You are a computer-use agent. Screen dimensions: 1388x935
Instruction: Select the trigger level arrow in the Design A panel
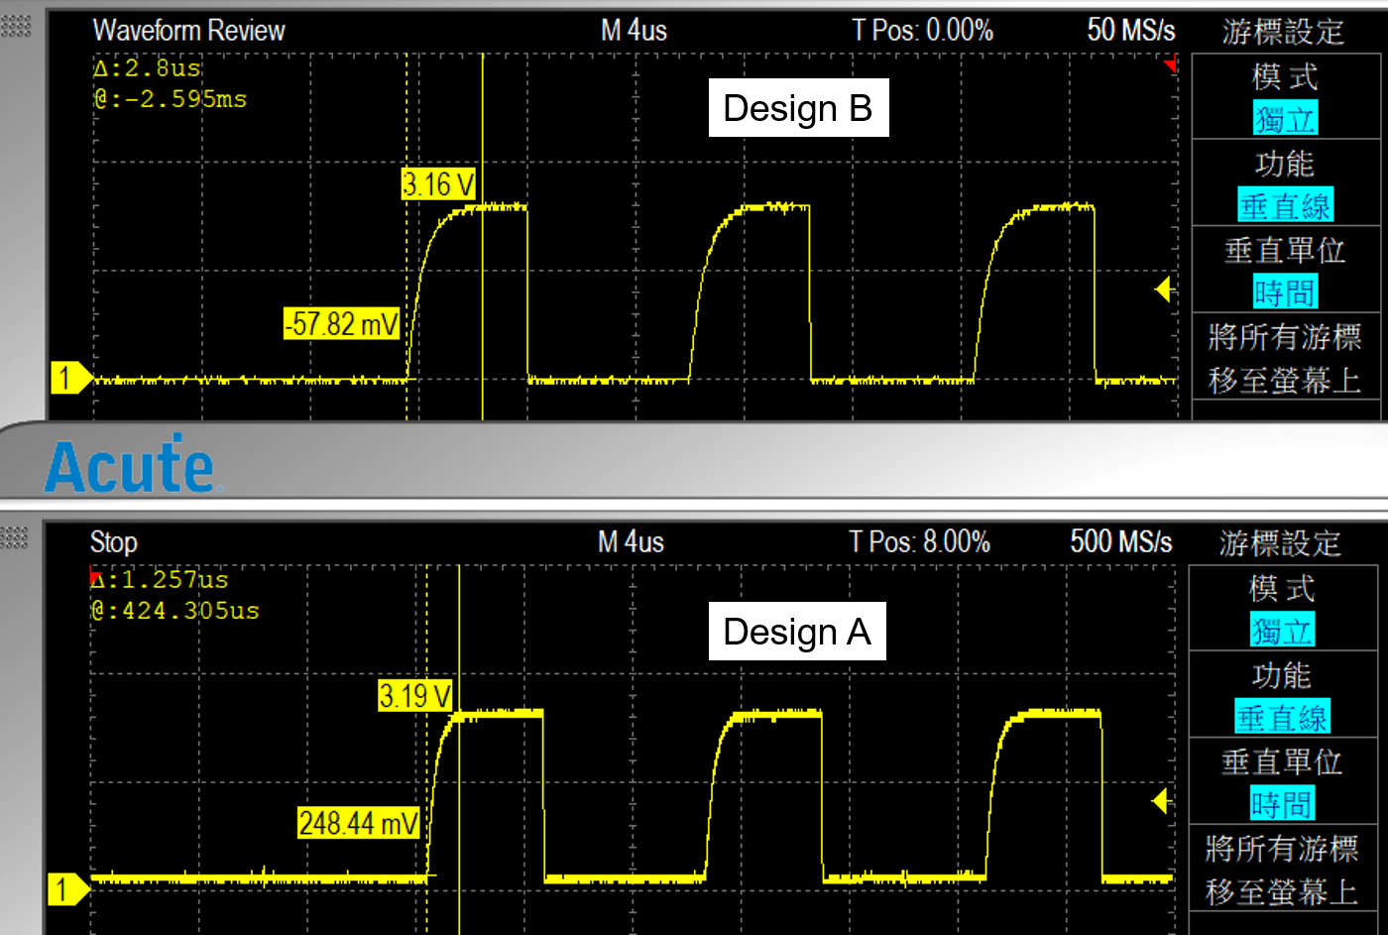(1161, 800)
